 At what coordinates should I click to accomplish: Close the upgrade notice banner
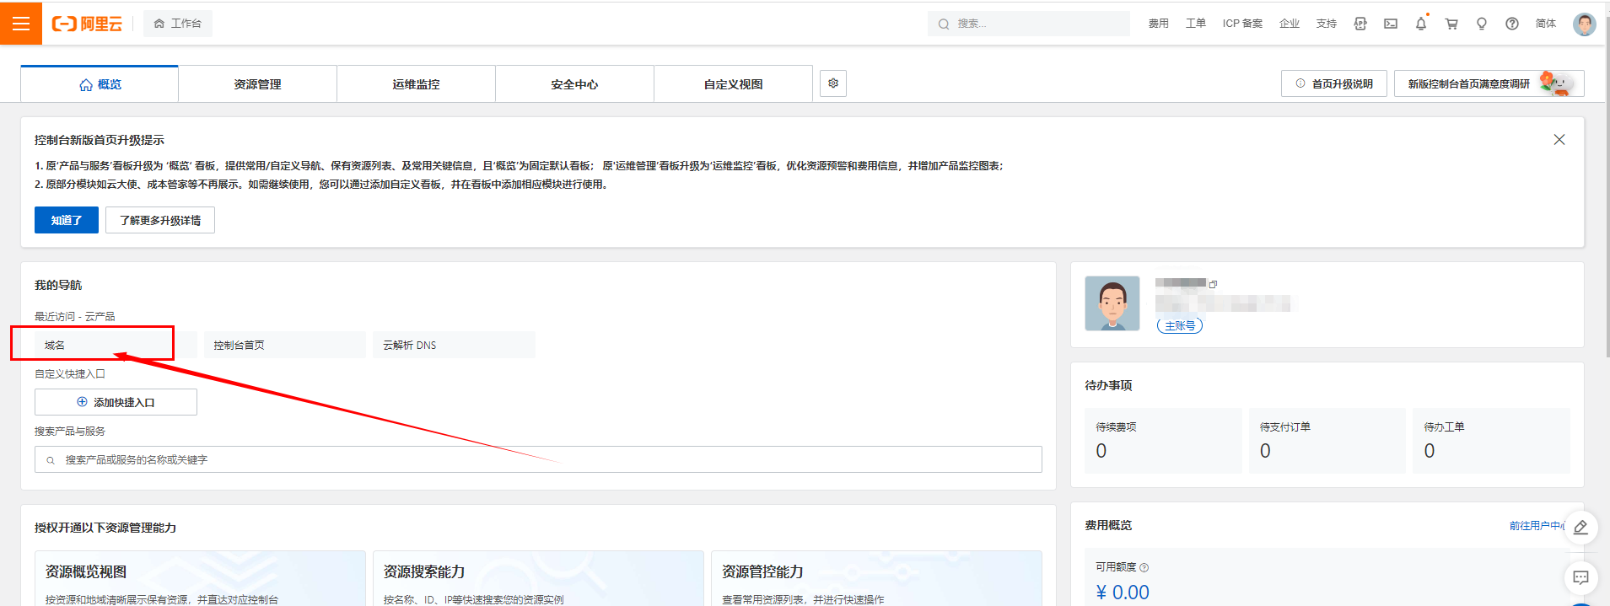1559,140
